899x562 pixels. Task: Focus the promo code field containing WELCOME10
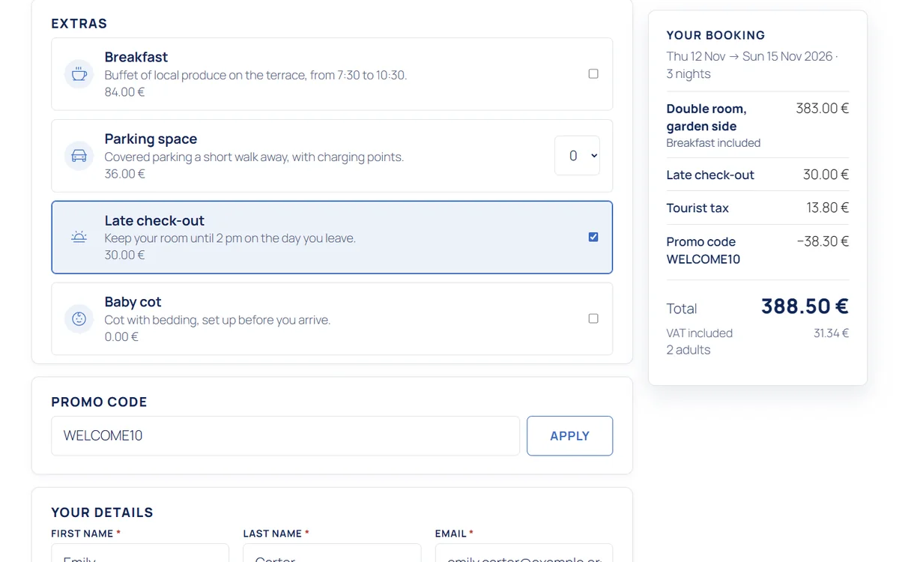tap(285, 436)
